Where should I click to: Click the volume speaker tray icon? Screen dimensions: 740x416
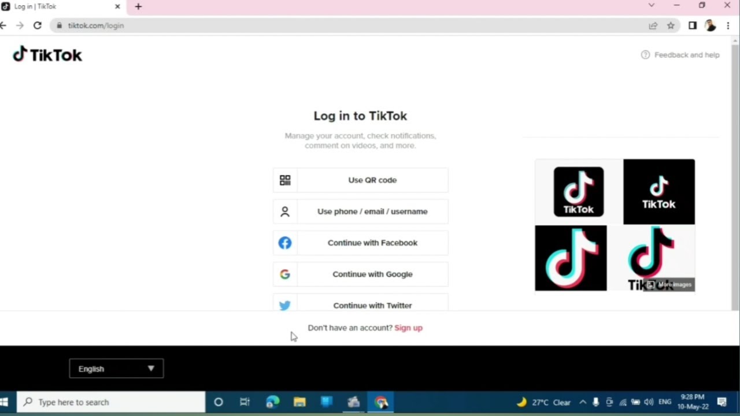click(x=649, y=402)
